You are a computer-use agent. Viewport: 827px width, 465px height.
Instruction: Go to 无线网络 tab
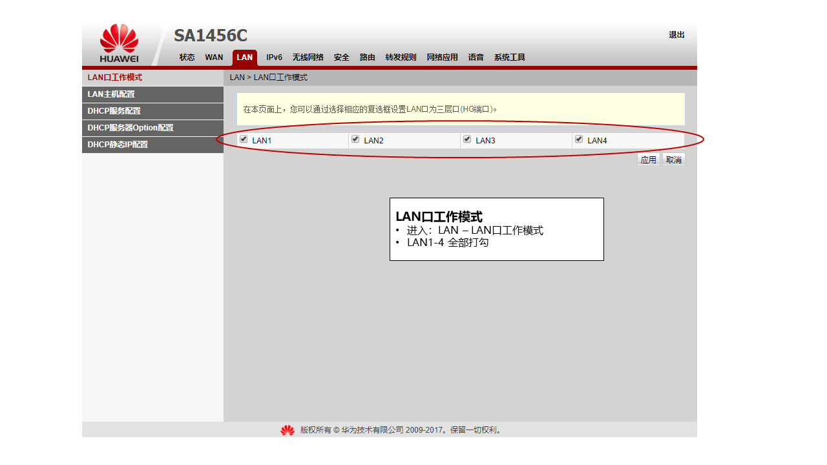(x=308, y=57)
